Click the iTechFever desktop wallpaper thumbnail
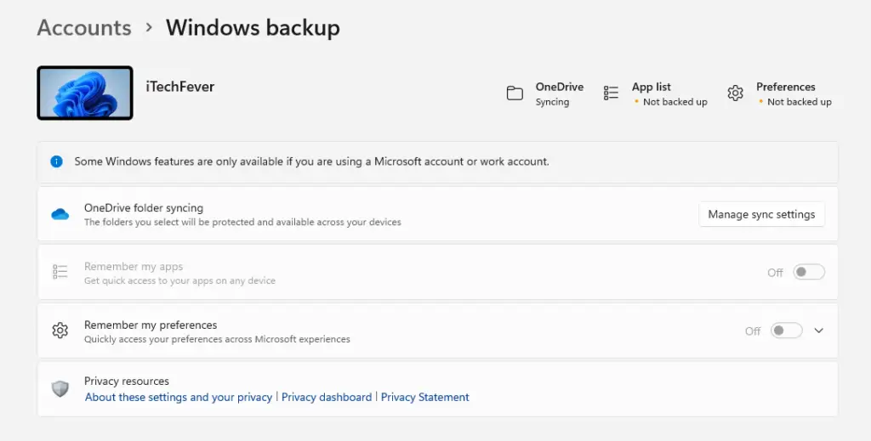871x441 pixels. (x=85, y=93)
